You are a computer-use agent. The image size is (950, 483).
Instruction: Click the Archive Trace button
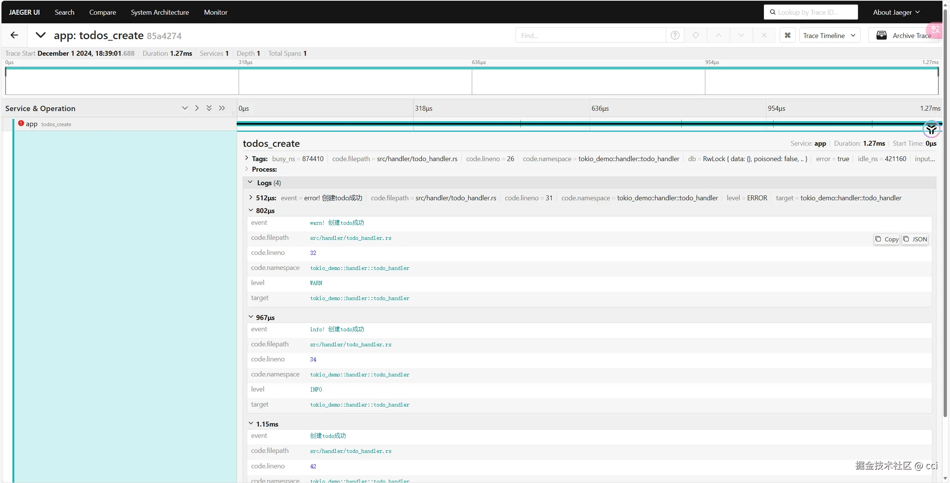click(903, 35)
